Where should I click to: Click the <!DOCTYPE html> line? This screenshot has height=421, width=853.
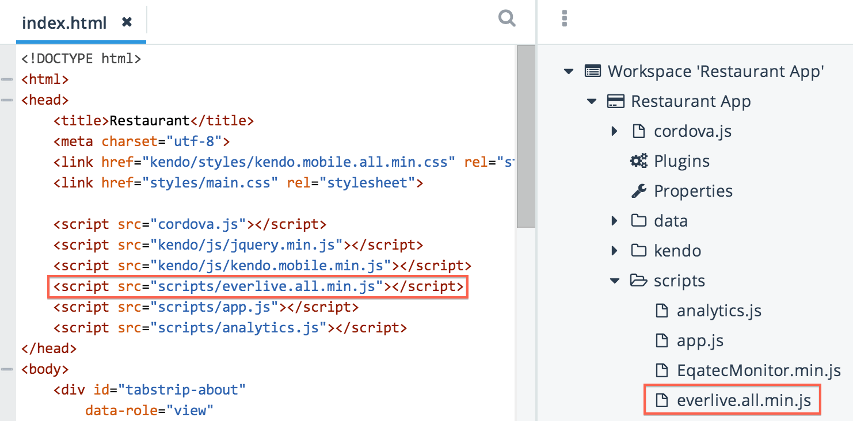(81, 58)
